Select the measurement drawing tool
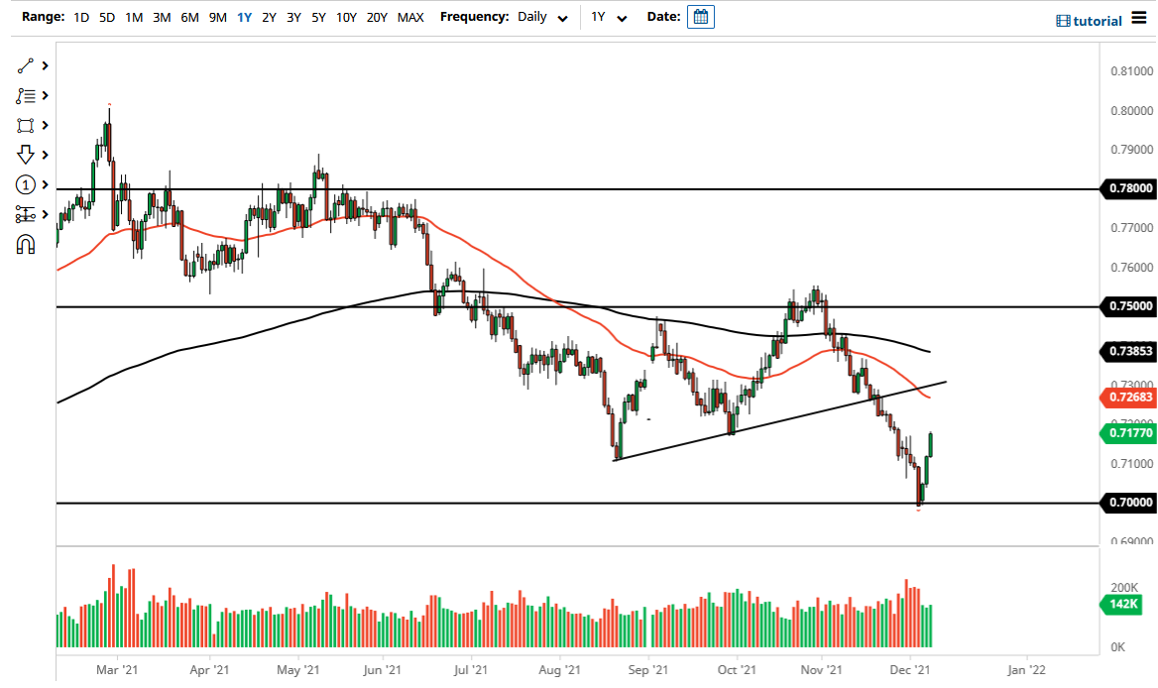 27,214
